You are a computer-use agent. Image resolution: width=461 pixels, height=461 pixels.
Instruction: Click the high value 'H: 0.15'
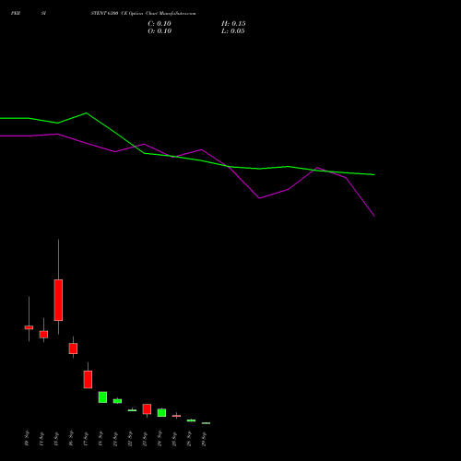(233, 24)
